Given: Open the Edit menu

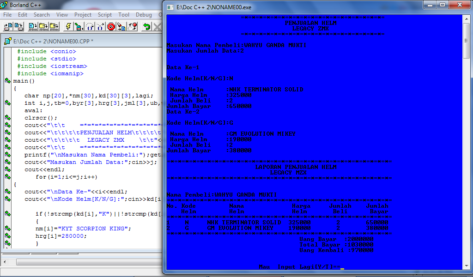Looking at the screenshot, I should point(23,15).
